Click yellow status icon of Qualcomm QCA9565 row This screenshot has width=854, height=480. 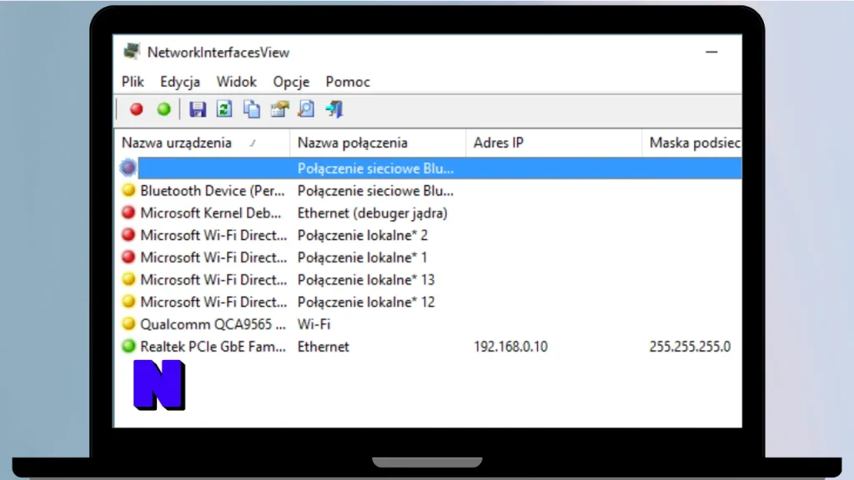(x=128, y=324)
